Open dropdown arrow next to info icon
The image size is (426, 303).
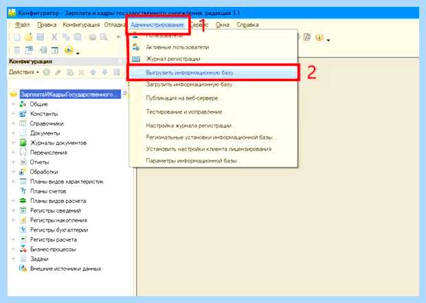point(328,41)
